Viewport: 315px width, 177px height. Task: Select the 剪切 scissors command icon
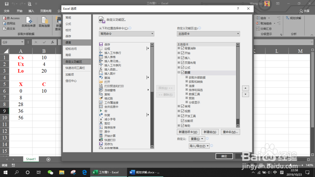[101, 123]
